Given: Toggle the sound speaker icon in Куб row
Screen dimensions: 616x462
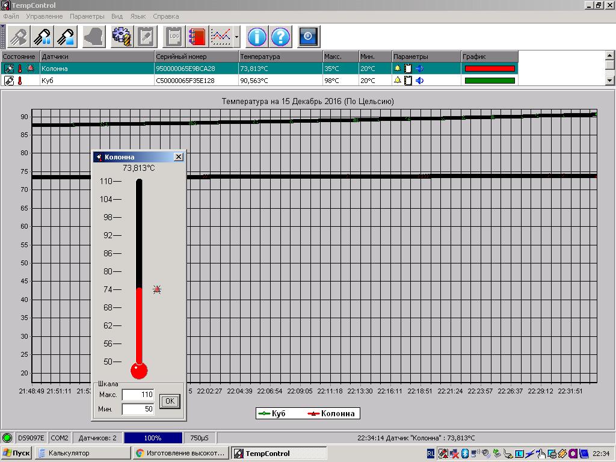Looking at the screenshot, I should coord(419,81).
